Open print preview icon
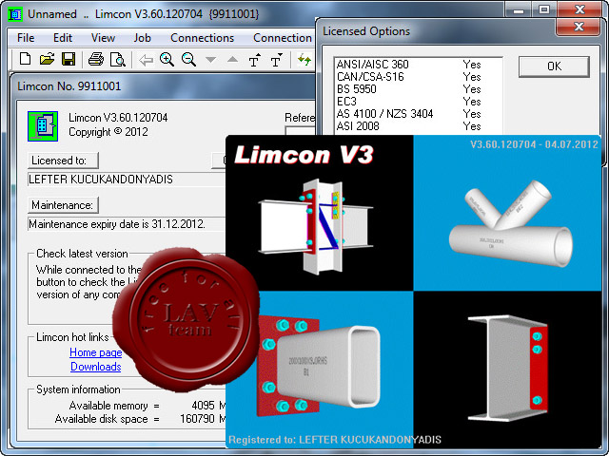 pos(118,59)
